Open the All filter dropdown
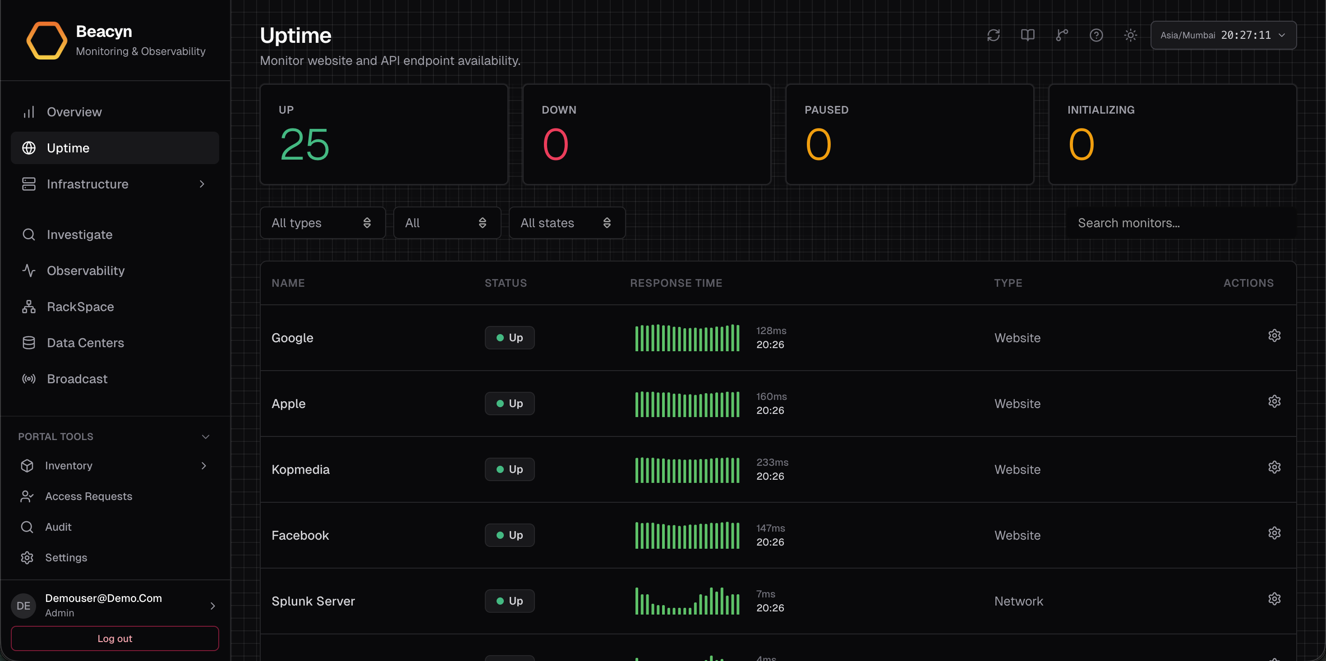Image resolution: width=1326 pixels, height=661 pixels. [447, 223]
